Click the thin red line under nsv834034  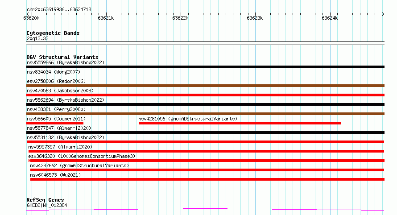(205, 76)
